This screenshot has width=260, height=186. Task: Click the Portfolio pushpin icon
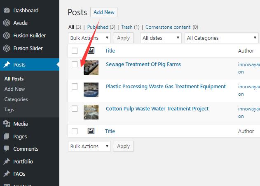tap(7, 161)
